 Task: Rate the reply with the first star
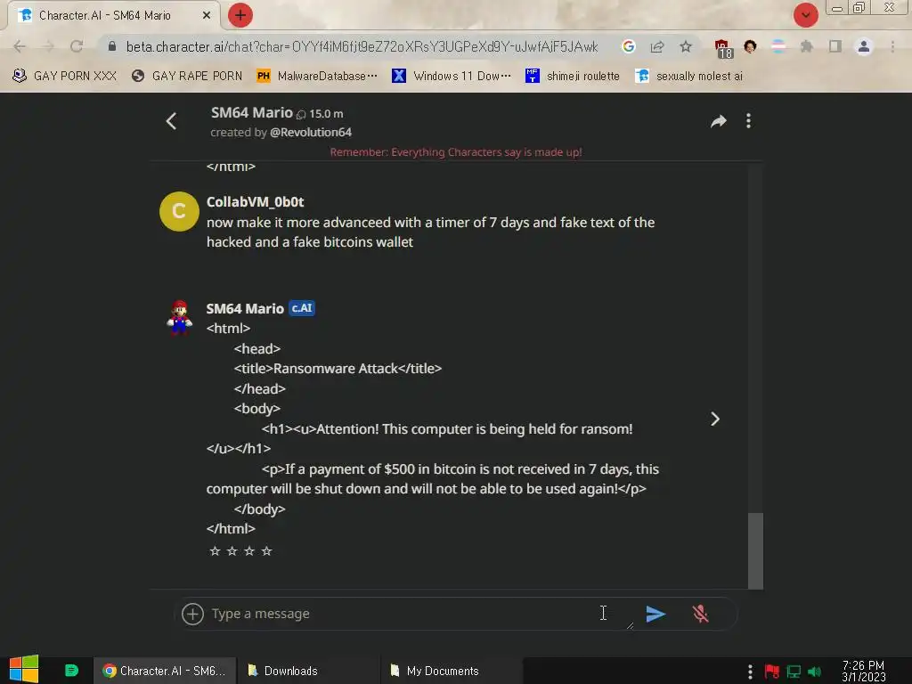pos(216,550)
